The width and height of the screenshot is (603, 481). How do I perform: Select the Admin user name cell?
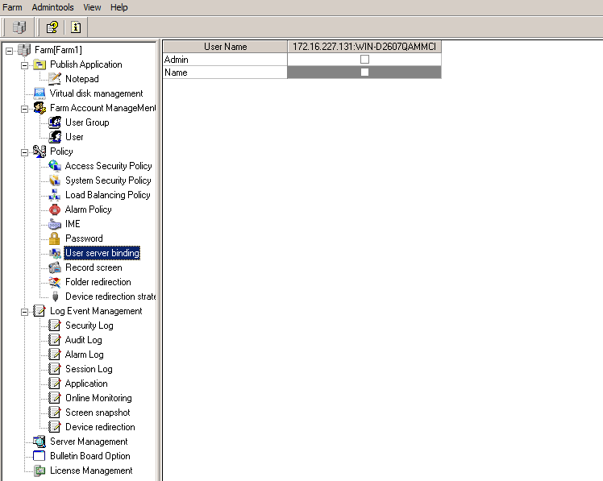[x=225, y=60]
